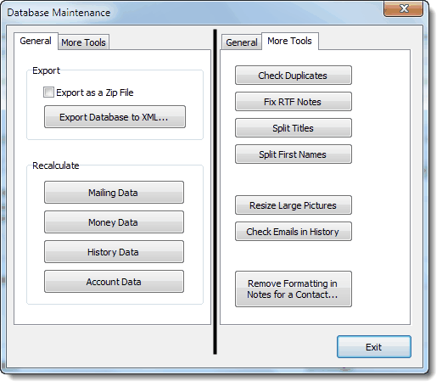The image size is (442, 387).
Task: Click Export Database to XML button
Action: [115, 117]
